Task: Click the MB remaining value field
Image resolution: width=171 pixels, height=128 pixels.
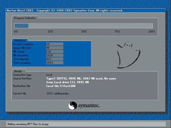Action: coord(55,55)
